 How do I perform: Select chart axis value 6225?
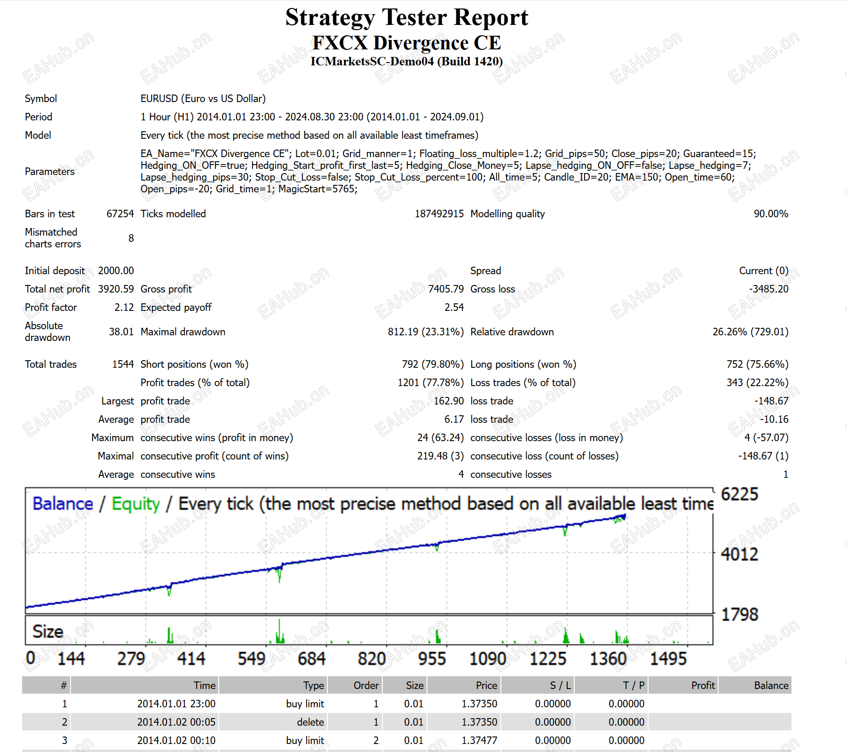(x=740, y=494)
